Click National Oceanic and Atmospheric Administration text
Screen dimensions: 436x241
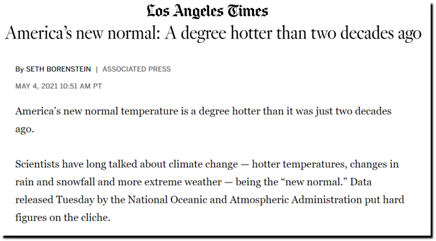[245, 200]
